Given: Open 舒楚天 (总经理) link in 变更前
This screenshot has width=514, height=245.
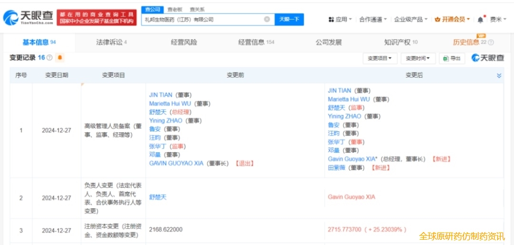Looking at the screenshot, I should (x=158, y=112).
